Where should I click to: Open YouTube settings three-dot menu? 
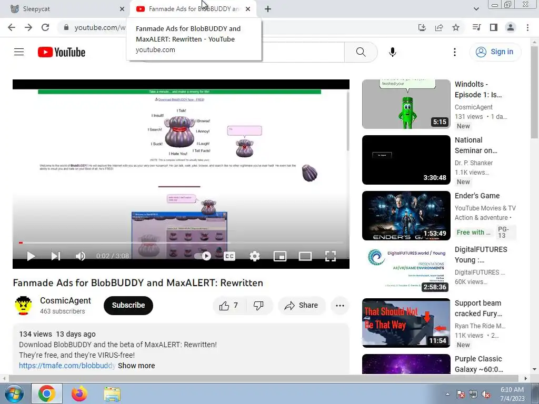[454, 52]
